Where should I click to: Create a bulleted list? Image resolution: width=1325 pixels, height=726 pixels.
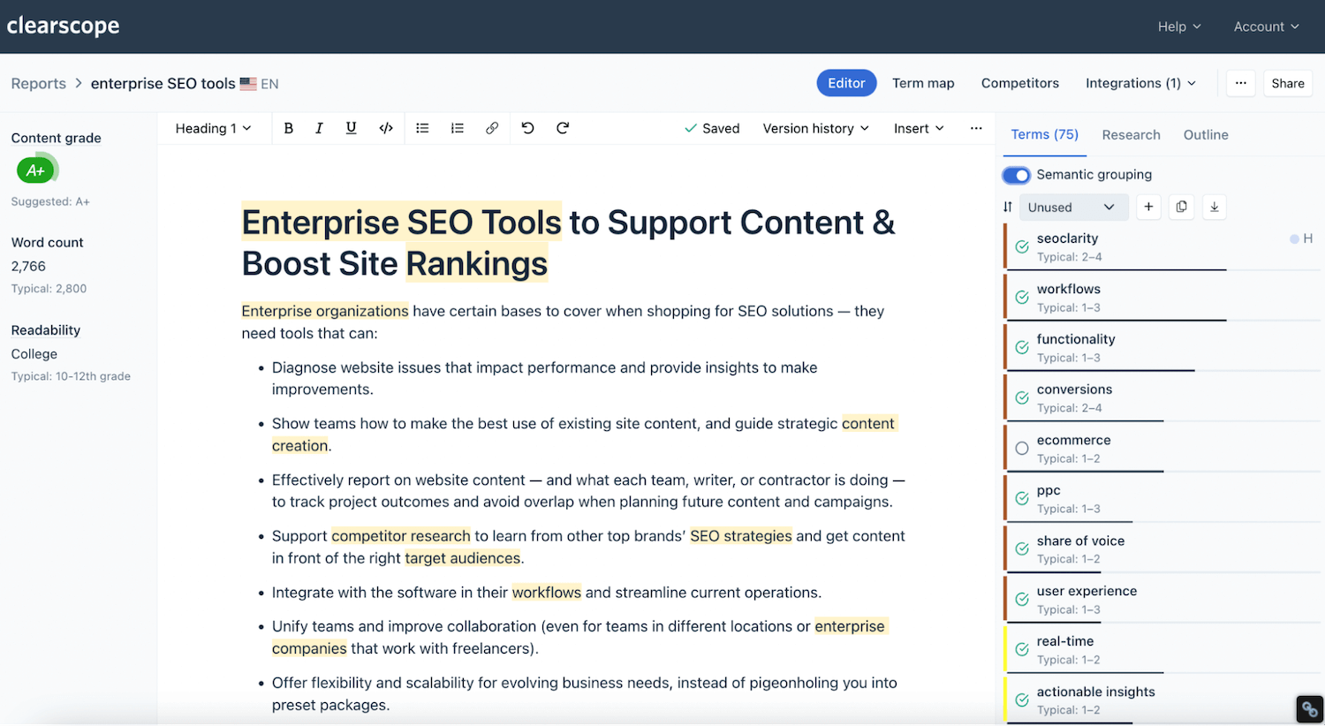422,128
